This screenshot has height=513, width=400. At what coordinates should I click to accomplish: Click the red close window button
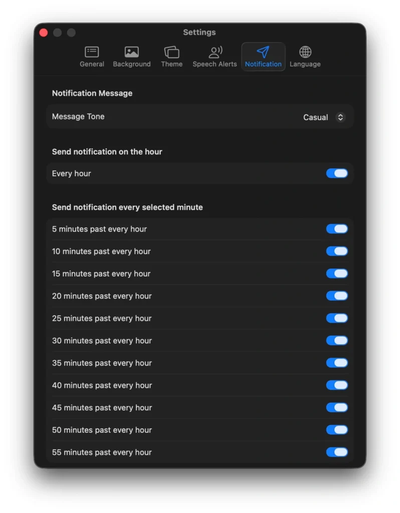tap(44, 33)
